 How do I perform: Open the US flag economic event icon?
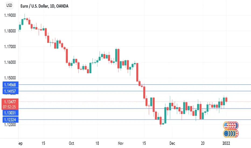(x=226, y=125)
